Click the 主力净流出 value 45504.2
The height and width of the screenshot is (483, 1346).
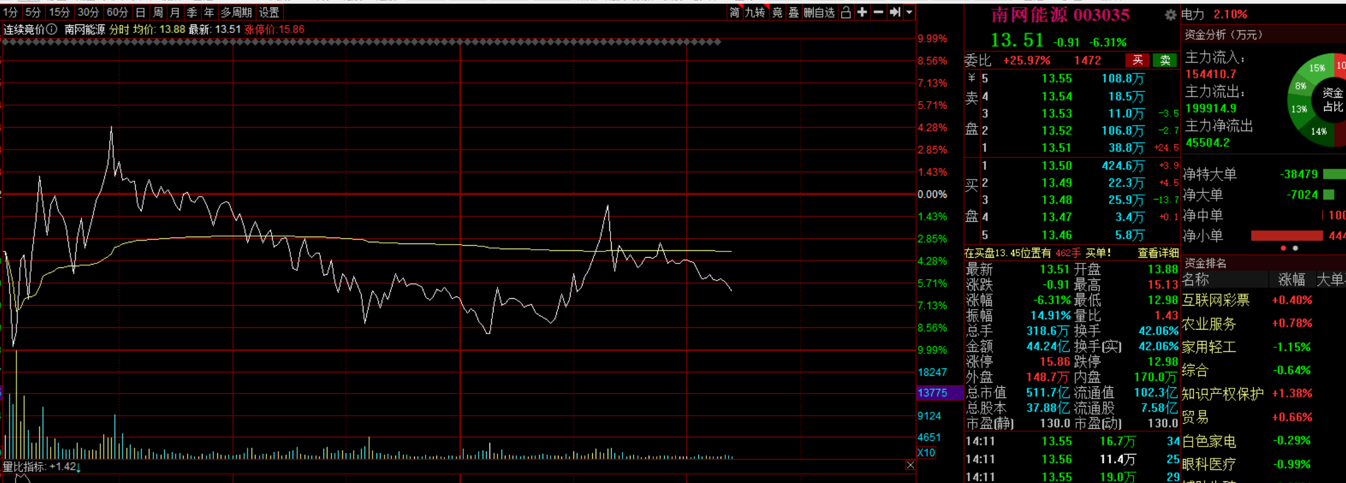click(x=1208, y=143)
